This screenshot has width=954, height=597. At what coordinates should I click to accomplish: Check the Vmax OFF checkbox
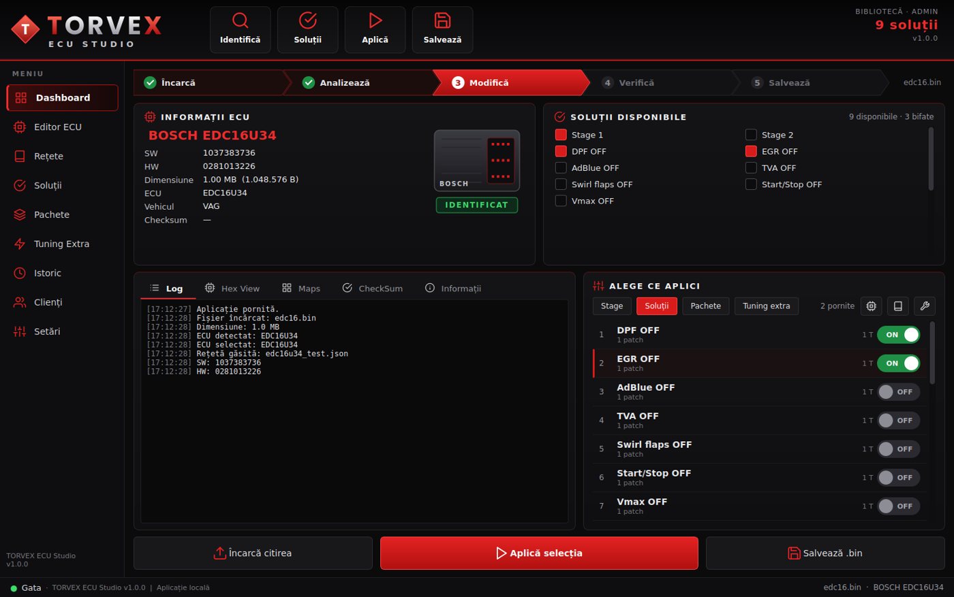tap(561, 201)
